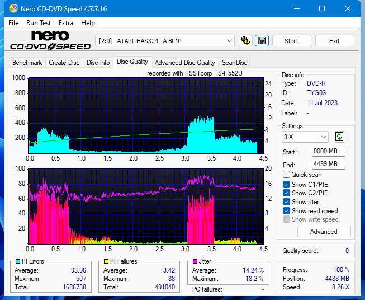Switch to Advanced Disc Quality tab
Viewport: 365px width, 300px height.
pos(185,63)
